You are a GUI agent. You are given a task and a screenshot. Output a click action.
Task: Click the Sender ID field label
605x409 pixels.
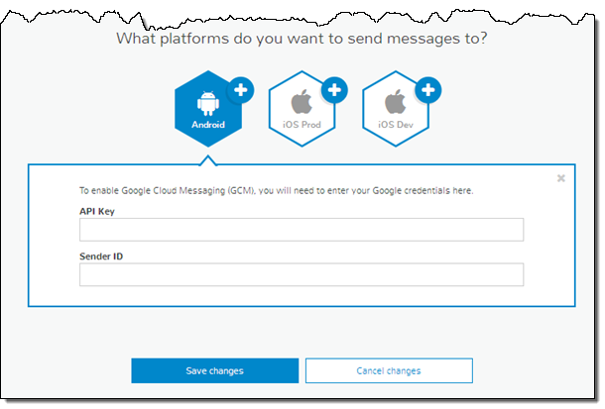click(100, 256)
